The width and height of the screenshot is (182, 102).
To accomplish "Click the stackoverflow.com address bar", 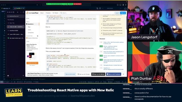I will (16, 16).
